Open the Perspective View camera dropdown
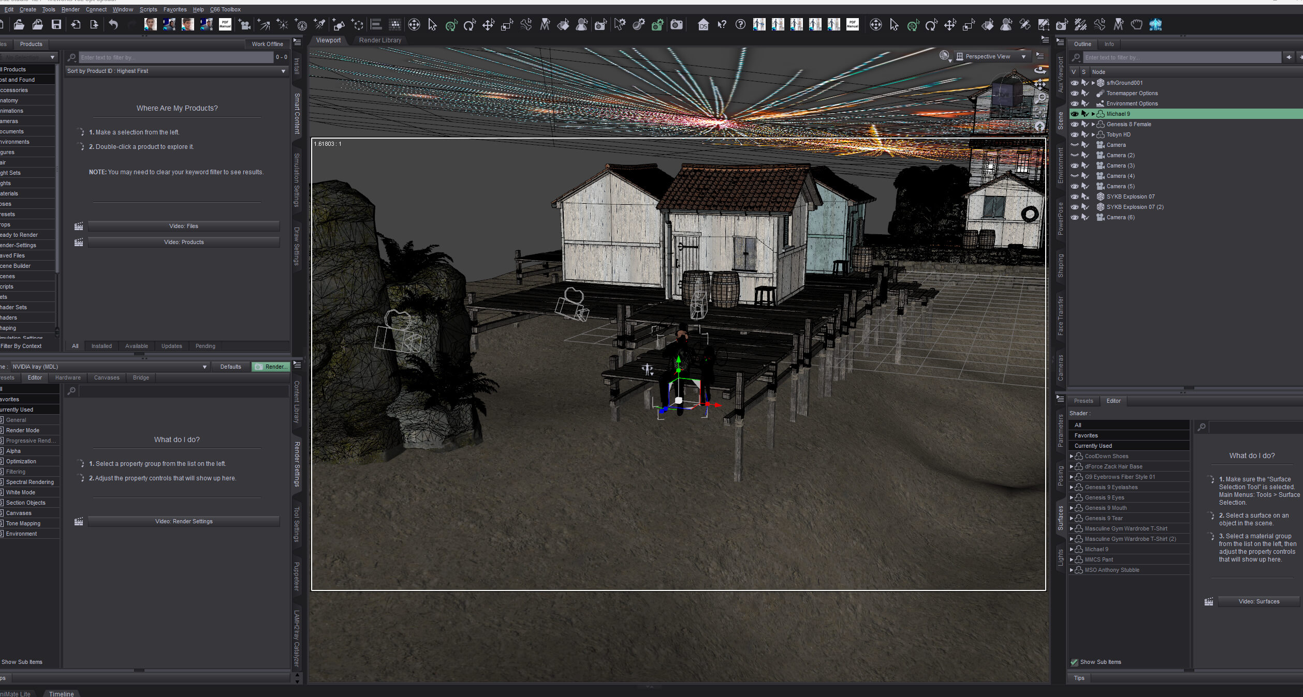The width and height of the screenshot is (1303, 697). point(992,56)
